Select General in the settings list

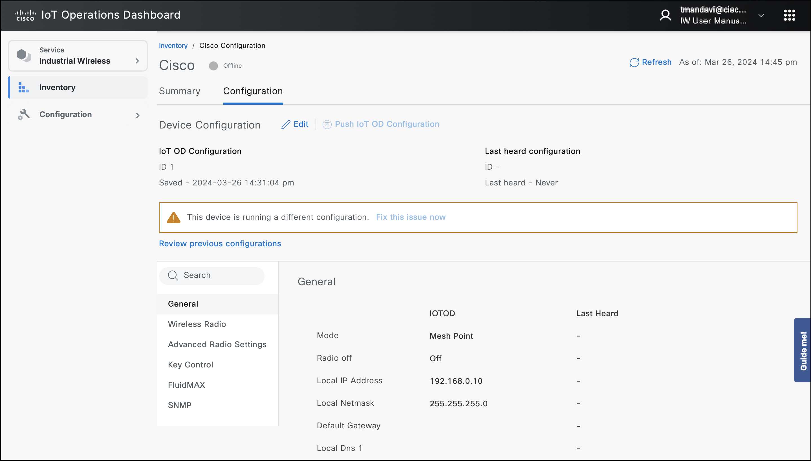[x=217, y=304]
